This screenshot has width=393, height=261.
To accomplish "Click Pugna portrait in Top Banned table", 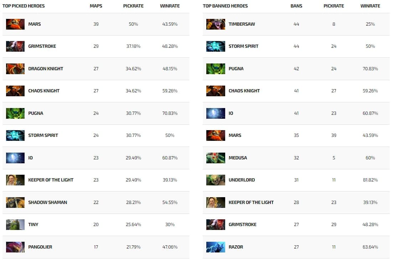I will pos(216,68).
